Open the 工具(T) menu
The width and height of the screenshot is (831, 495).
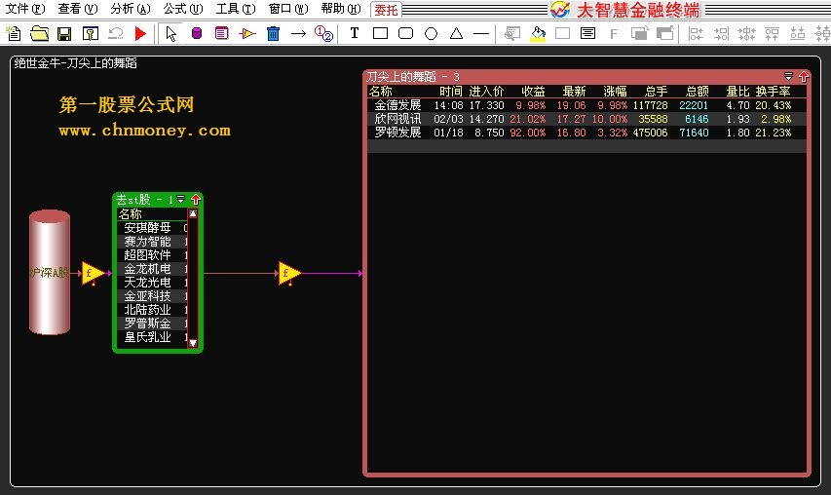pyautogui.click(x=236, y=9)
